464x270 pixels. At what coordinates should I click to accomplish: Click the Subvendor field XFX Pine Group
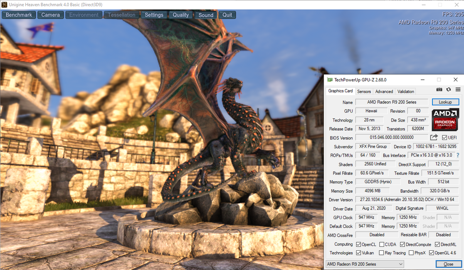[373, 147]
